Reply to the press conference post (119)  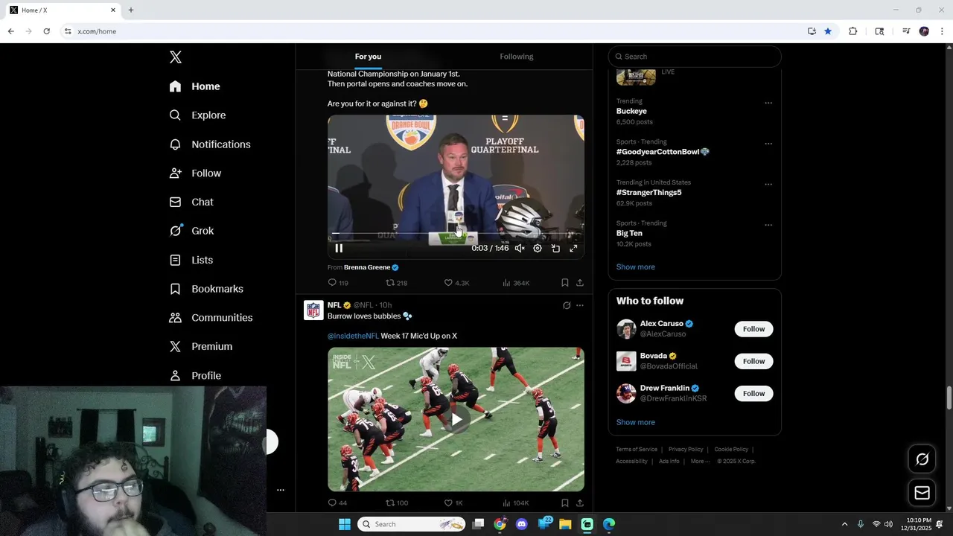pos(338,283)
